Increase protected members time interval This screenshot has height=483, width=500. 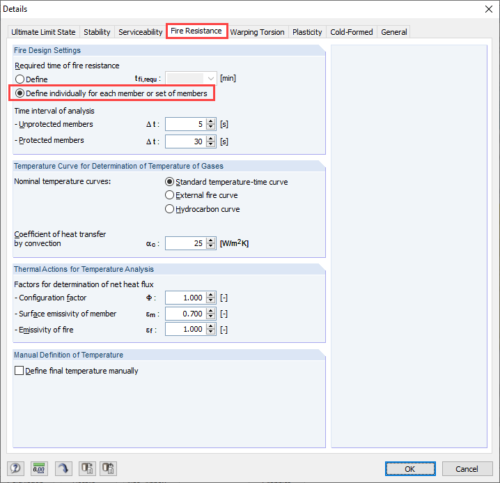(210, 139)
